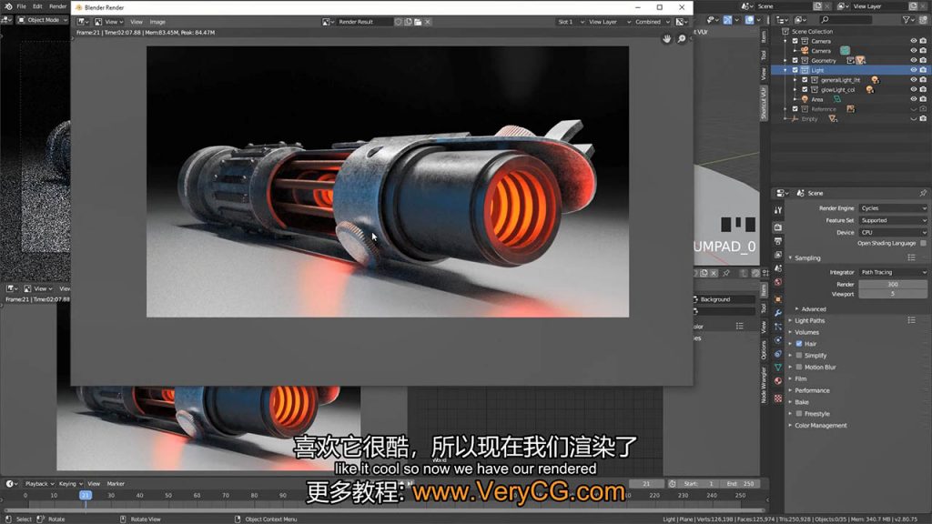Click the sampling presets list icon
Image resolution: width=932 pixels, height=524 pixels.
[x=911, y=257]
